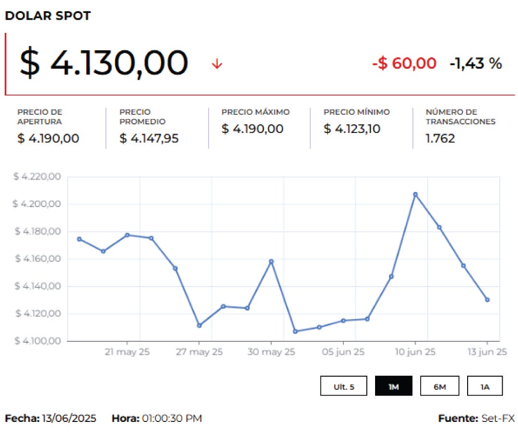Screen dimensions: 518x432
Task: Click the first data point on the line
Action: tap(79, 239)
